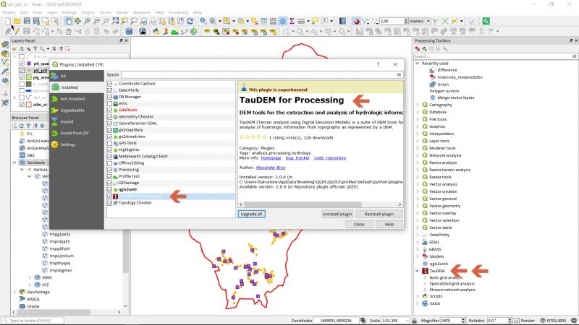Click the scale lock icon
Viewport: 579px width, 325px height.
click(x=414, y=321)
